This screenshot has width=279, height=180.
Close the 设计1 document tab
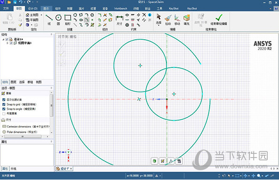click(71, 169)
